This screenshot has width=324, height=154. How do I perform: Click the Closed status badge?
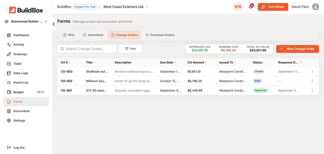(x=259, y=72)
